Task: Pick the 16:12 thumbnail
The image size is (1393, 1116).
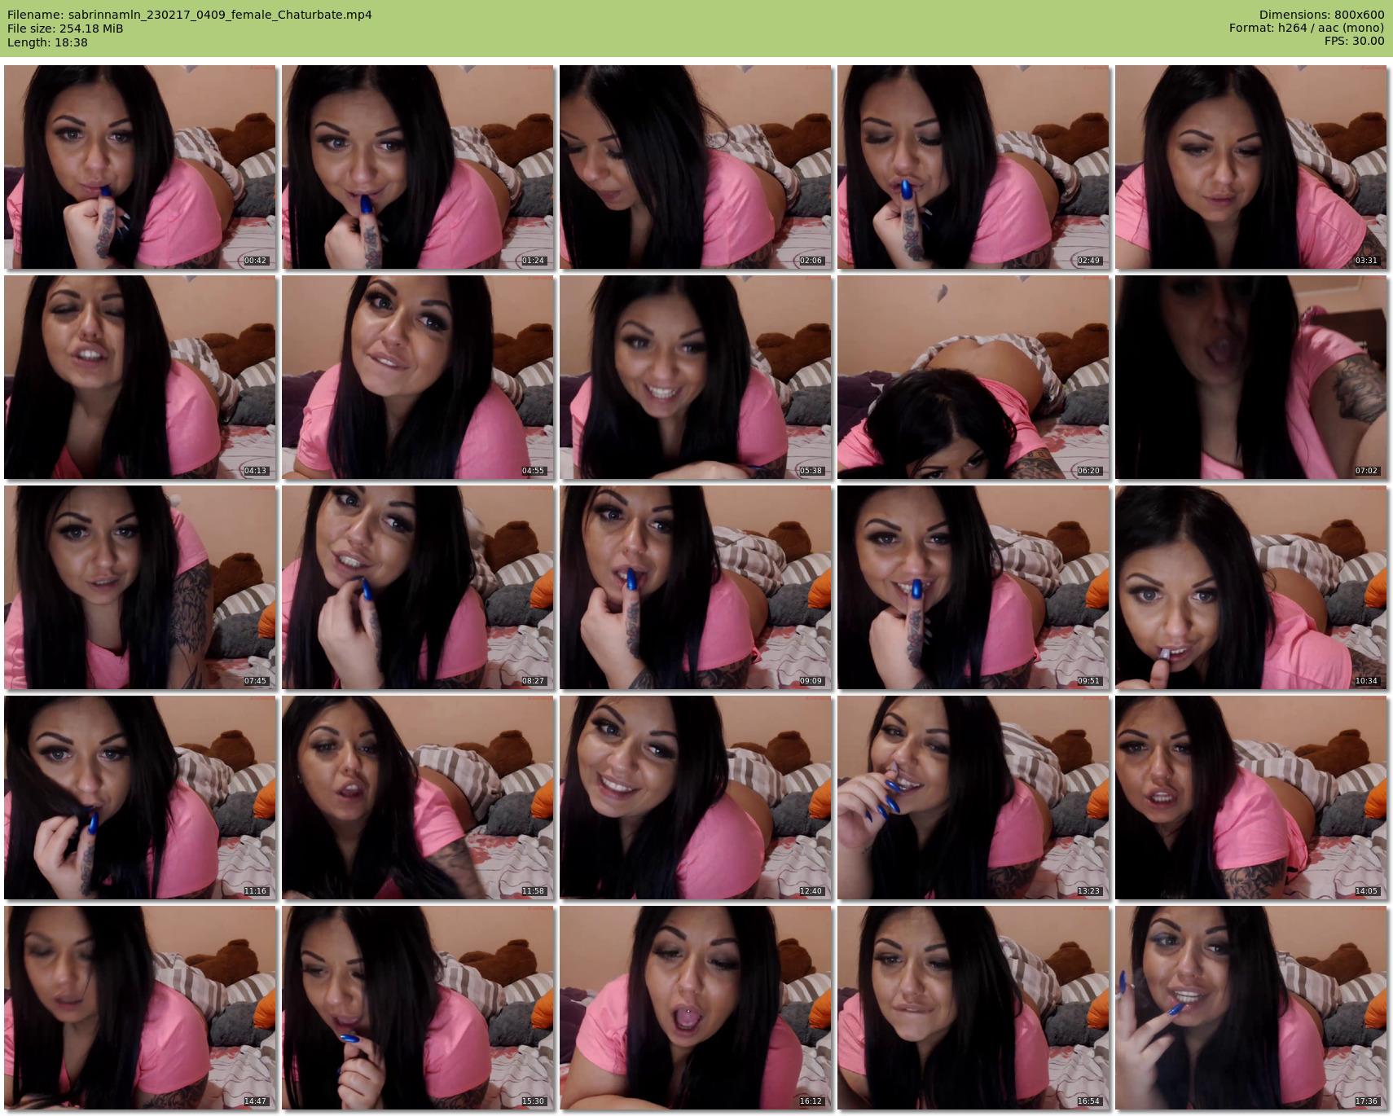Action: (x=696, y=1008)
